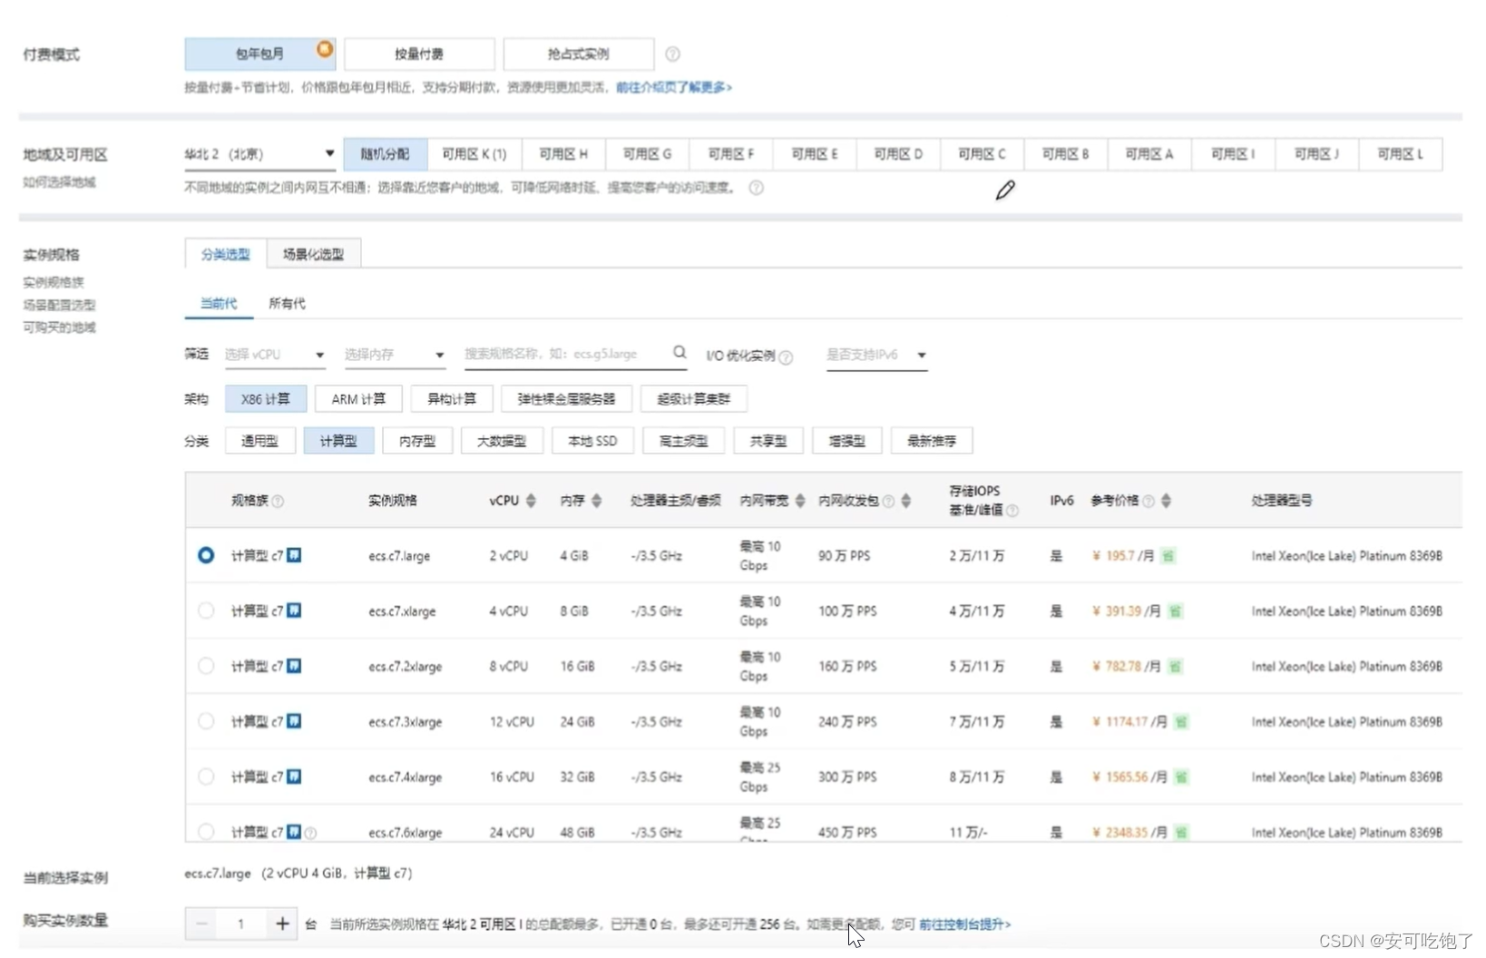Open the 是否支持IPv6 dropdown

(x=876, y=355)
